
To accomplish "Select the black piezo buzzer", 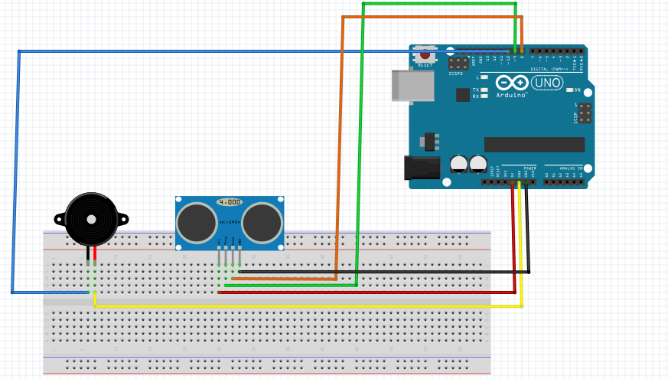I will point(91,220).
